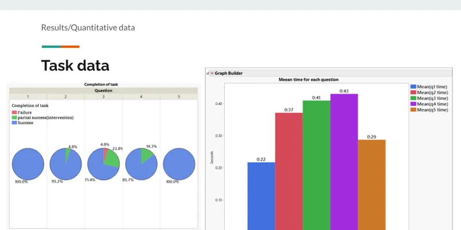Select the Failure red legend swatch
Screen dimensions: 461x230
pyautogui.click(x=14, y=112)
